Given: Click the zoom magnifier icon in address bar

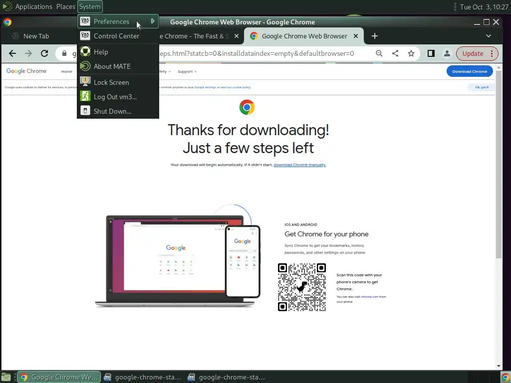Looking at the screenshot, I should [x=379, y=53].
